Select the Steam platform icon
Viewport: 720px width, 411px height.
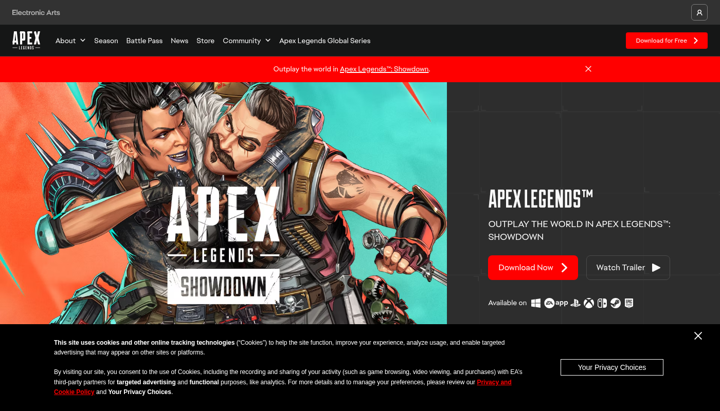click(616, 303)
